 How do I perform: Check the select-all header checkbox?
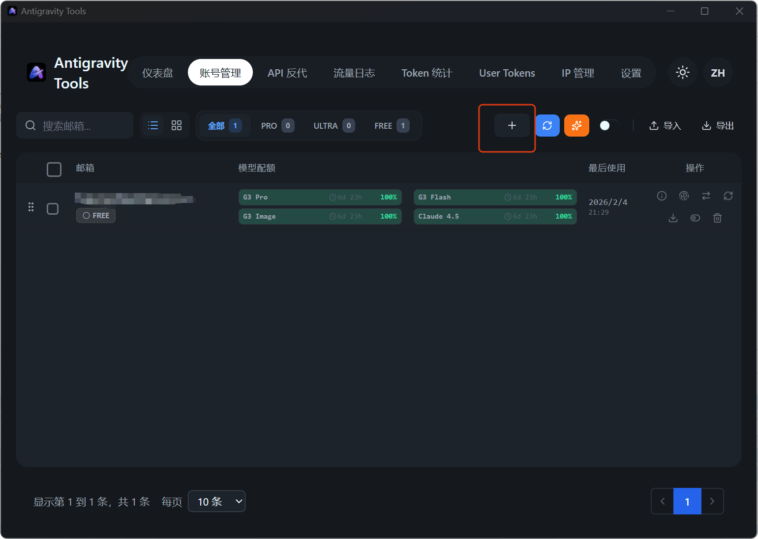tap(54, 169)
